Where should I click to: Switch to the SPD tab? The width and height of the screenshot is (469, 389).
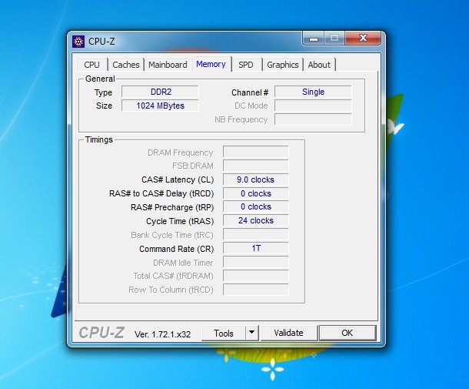246,65
